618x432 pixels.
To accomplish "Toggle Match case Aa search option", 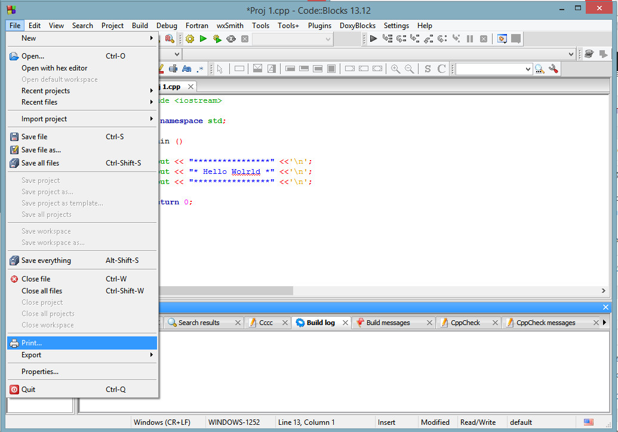I will [187, 69].
